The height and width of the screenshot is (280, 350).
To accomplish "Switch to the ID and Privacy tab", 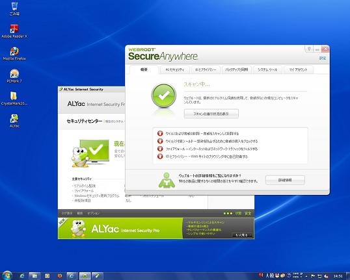I will [x=206, y=70].
